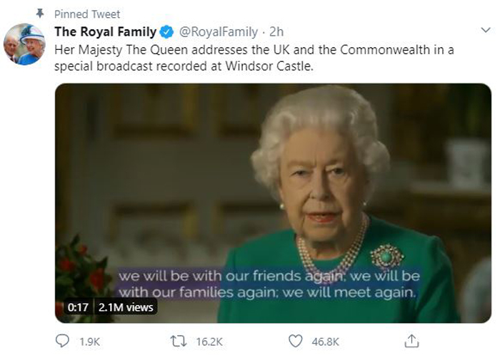Click the video subtitle caption text

point(269,284)
